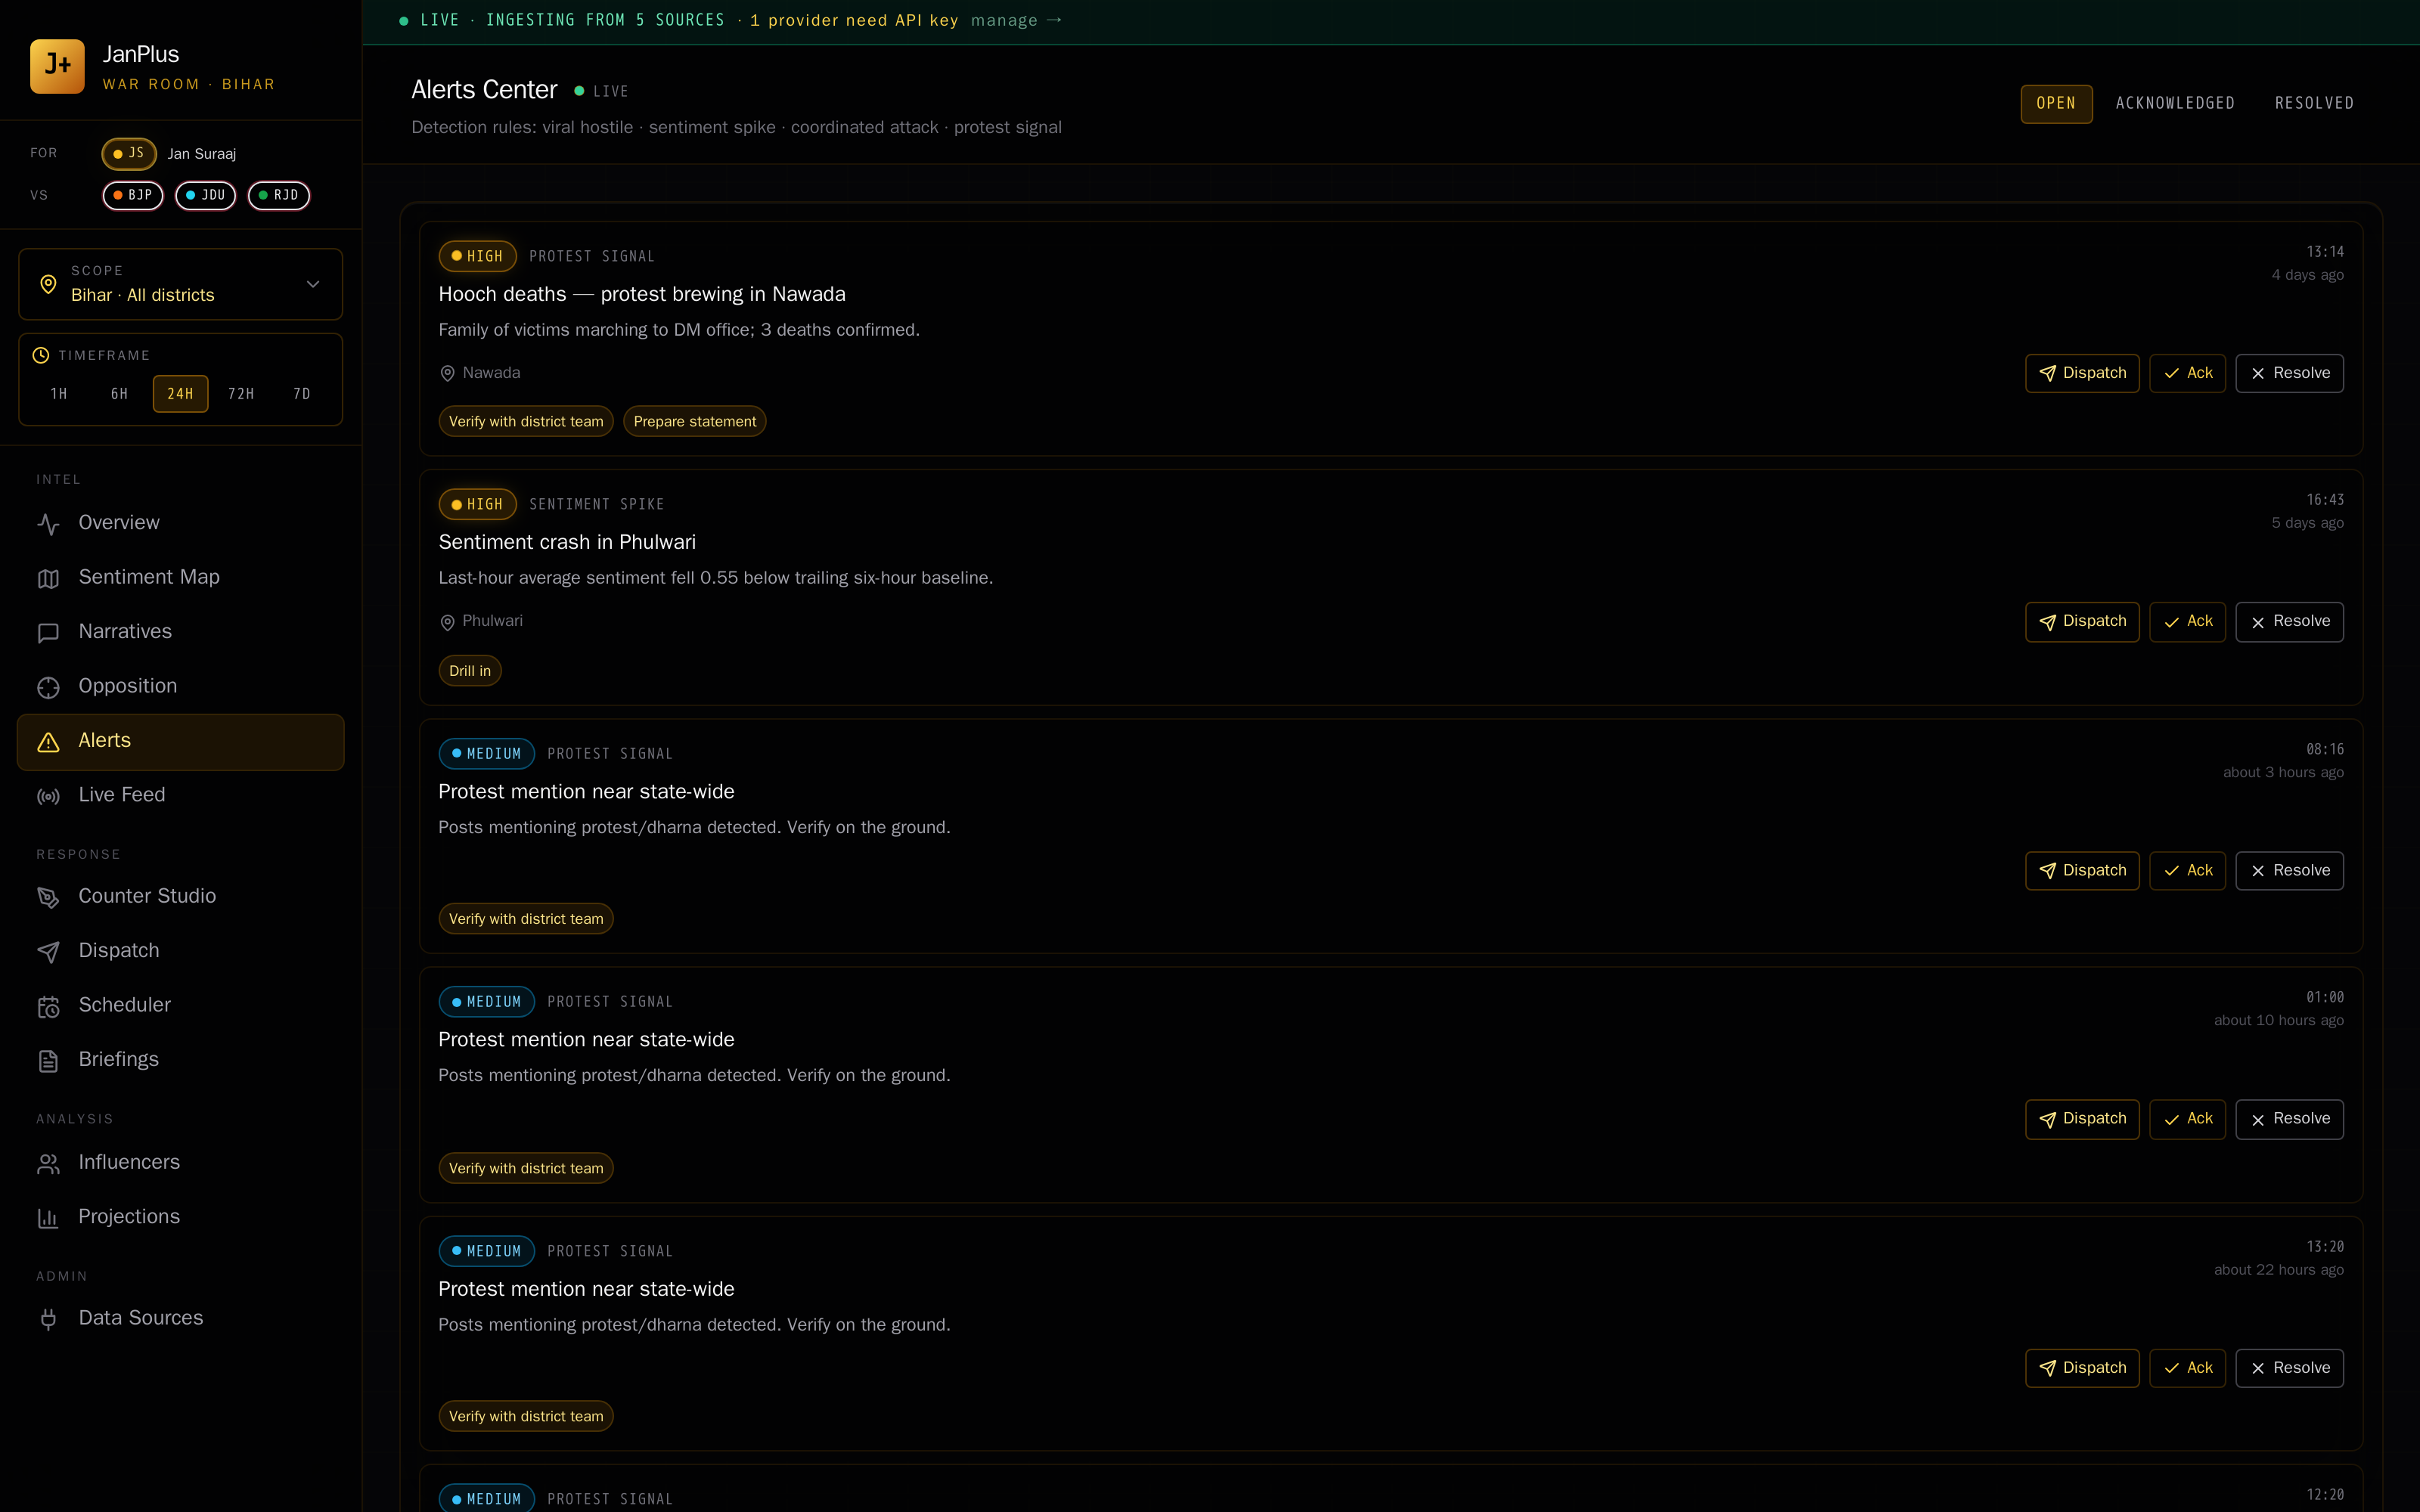Open the Hooch deaths protest alert title

[x=642, y=295]
